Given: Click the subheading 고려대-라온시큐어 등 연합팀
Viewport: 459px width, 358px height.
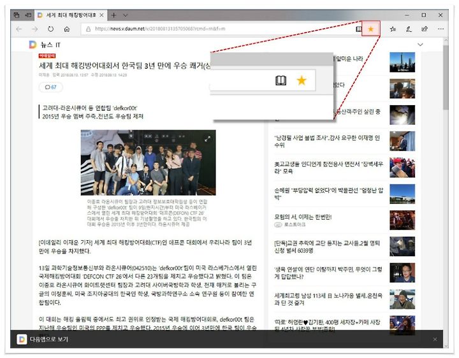Looking at the screenshot, I should 90,108.
